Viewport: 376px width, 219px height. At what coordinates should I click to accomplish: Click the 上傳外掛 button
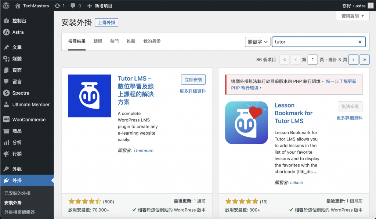(x=106, y=22)
